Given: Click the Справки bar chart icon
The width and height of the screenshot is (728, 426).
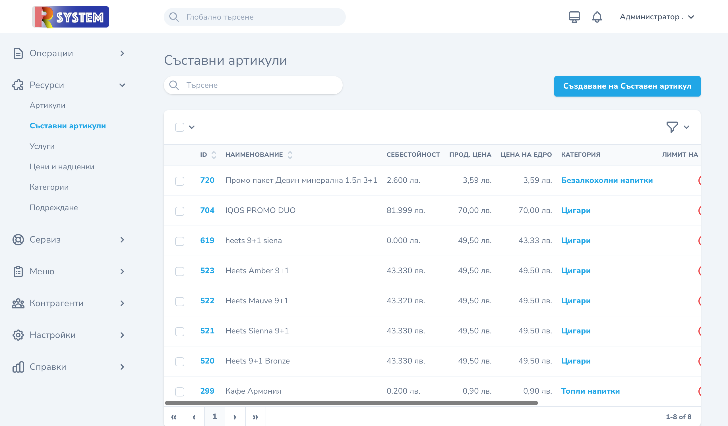Looking at the screenshot, I should click(x=18, y=367).
